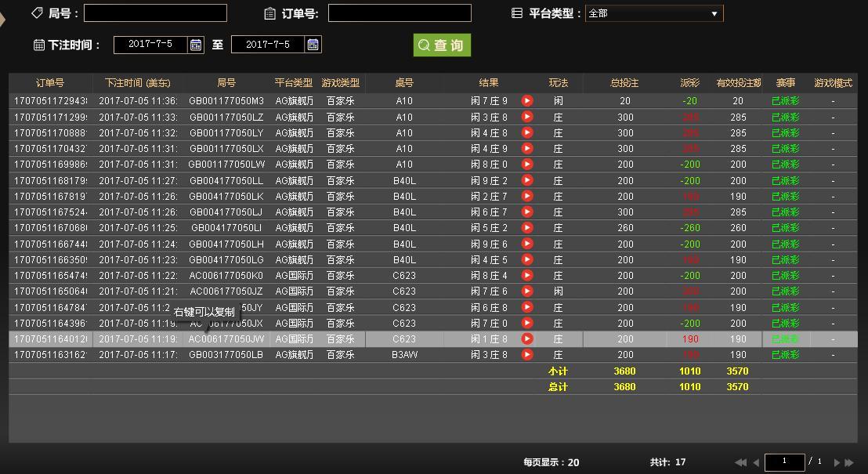868x474 pixels.
Task: Go to the next page
Action: tap(837, 462)
